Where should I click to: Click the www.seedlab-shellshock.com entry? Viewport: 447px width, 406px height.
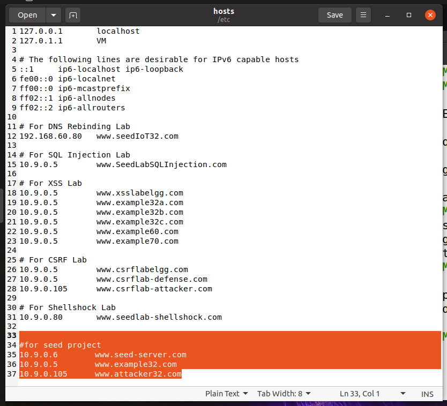point(159,317)
